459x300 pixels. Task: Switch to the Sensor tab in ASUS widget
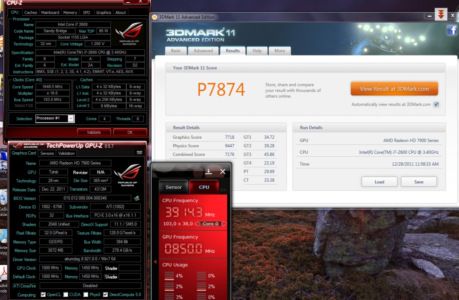tap(174, 187)
